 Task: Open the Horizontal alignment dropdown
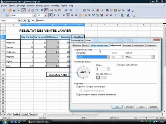click(x=108, y=57)
